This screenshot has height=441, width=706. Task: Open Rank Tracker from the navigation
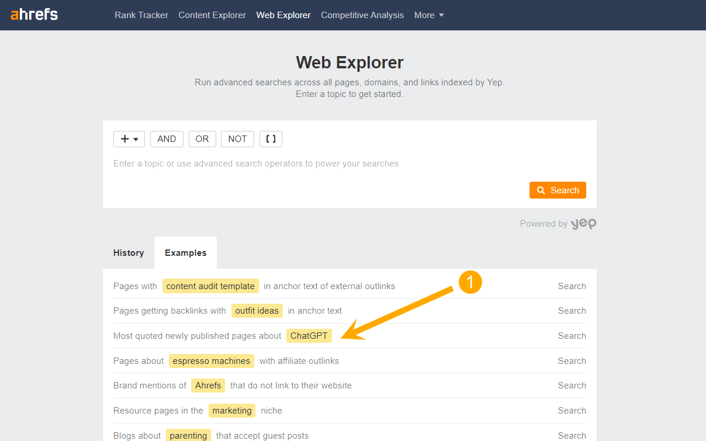pos(141,15)
